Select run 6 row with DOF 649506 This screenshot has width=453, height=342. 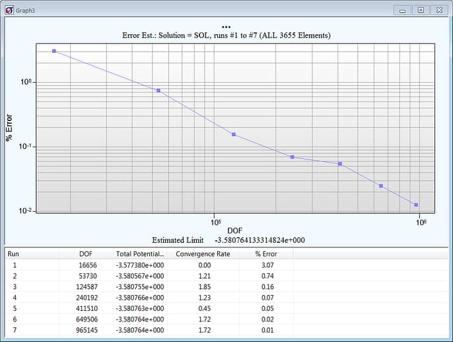coord(86,318)
